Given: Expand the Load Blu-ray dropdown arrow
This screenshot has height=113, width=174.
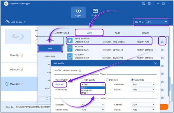Looking at the screenshot, I should pyautogui.click(x=25, y=22).
